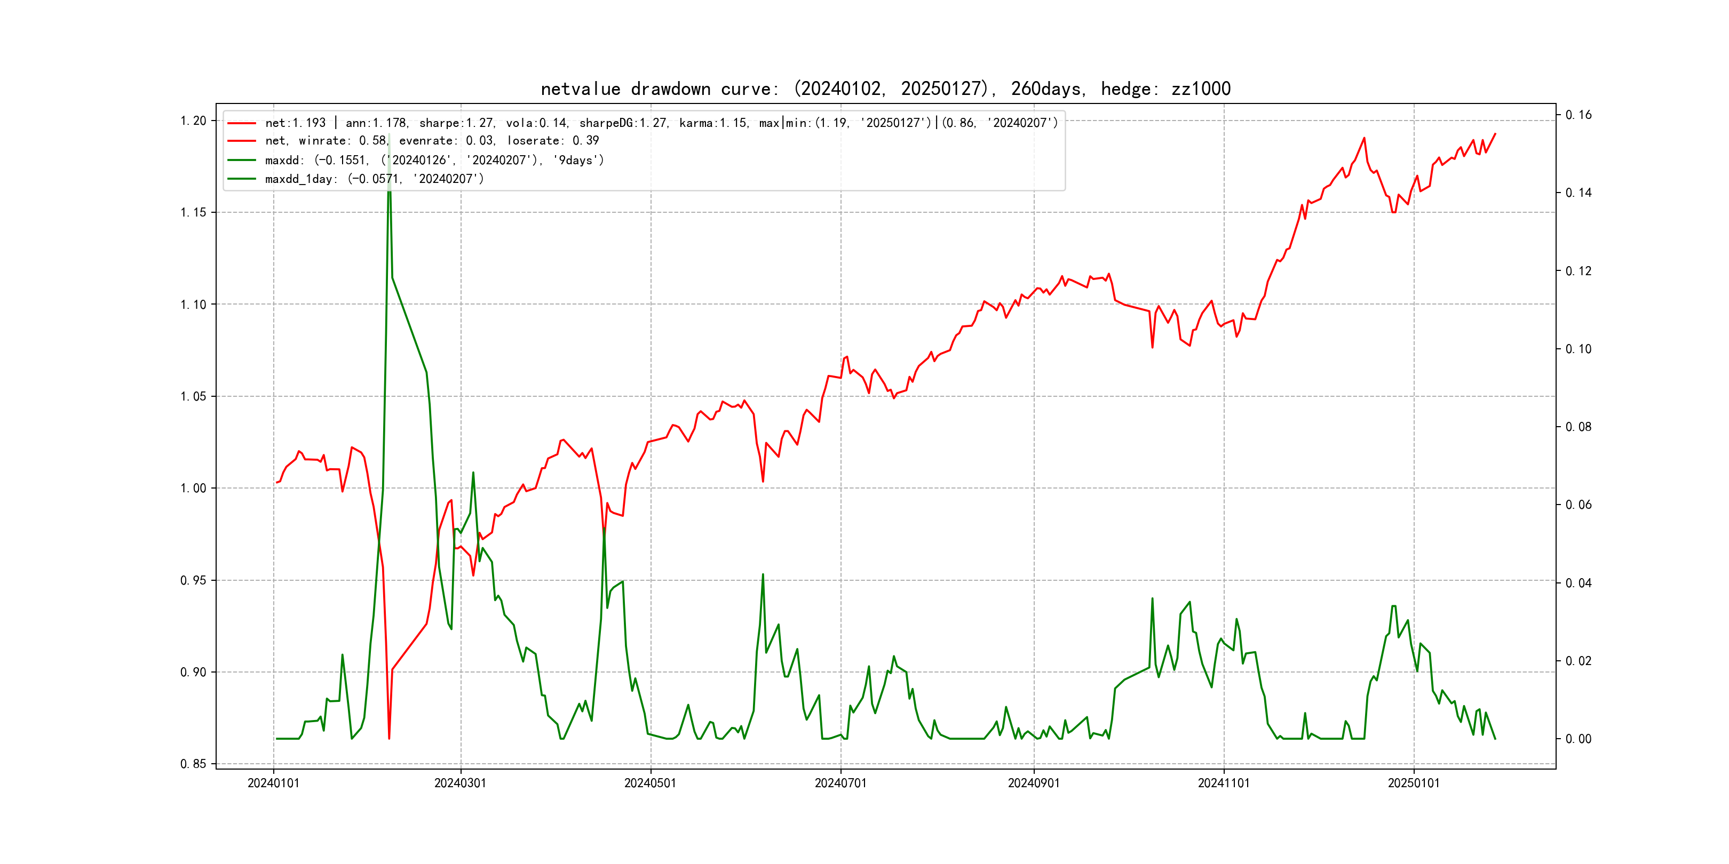Click the winrate 0.58 legend text
1729x864 pixels.
432,141
